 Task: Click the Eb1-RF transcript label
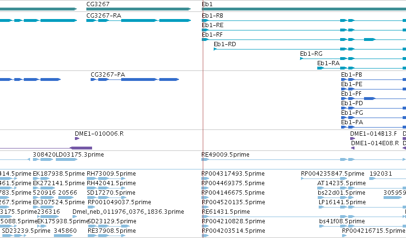pyautogui.click(x=212, y=35)
